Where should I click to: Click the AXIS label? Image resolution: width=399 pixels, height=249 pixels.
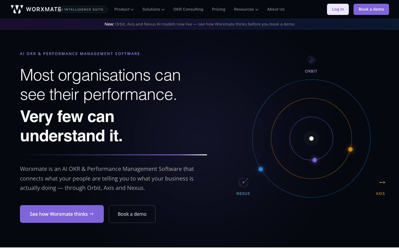[x=380, y=194]
